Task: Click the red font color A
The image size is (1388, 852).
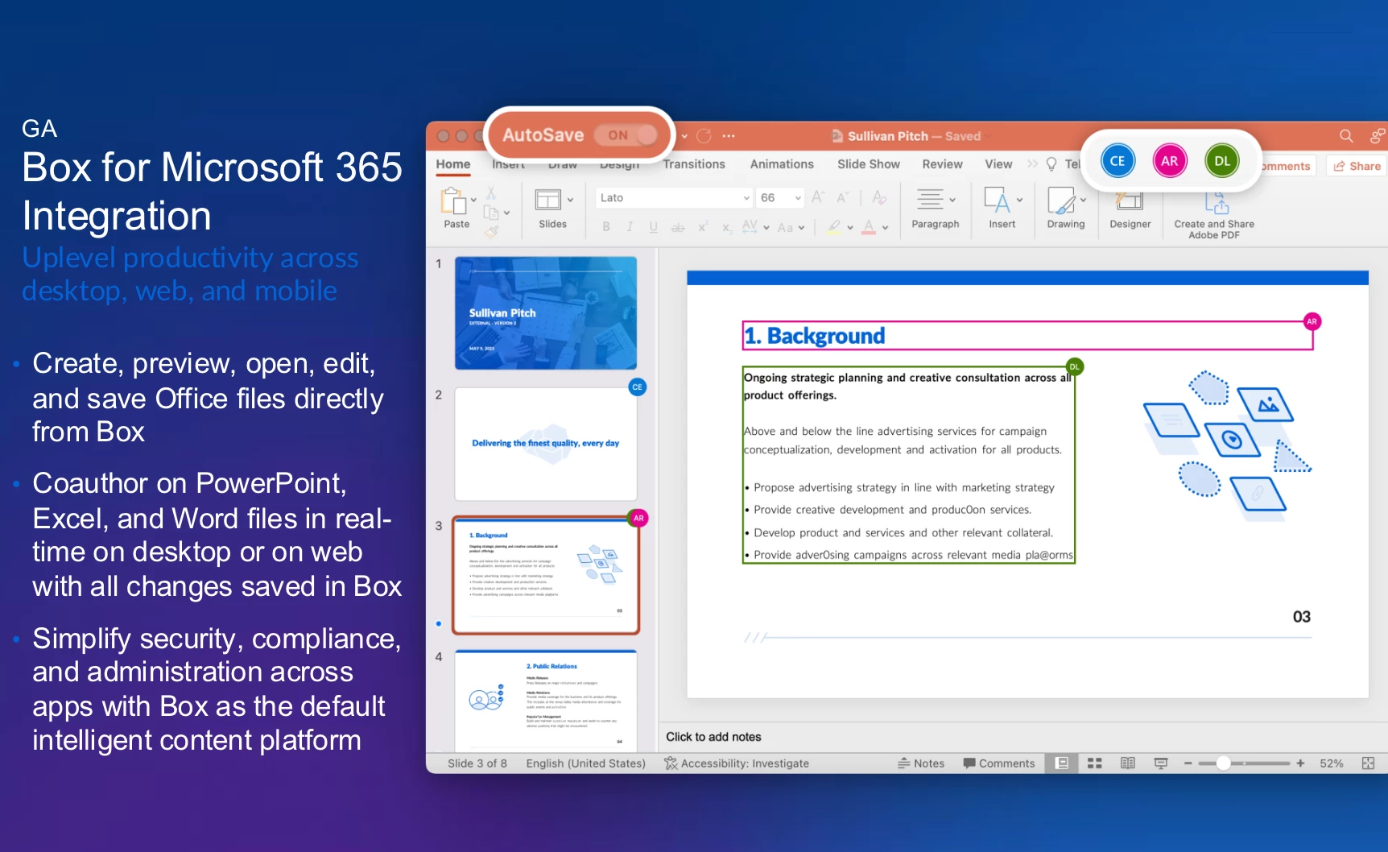Action: (x=869, y=228)
